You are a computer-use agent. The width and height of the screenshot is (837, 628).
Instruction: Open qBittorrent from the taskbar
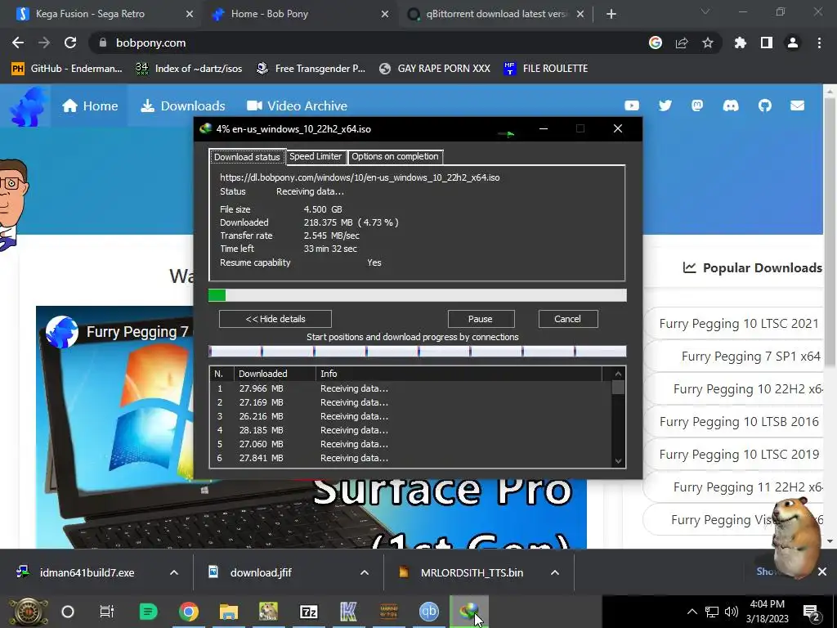[428, 612]
